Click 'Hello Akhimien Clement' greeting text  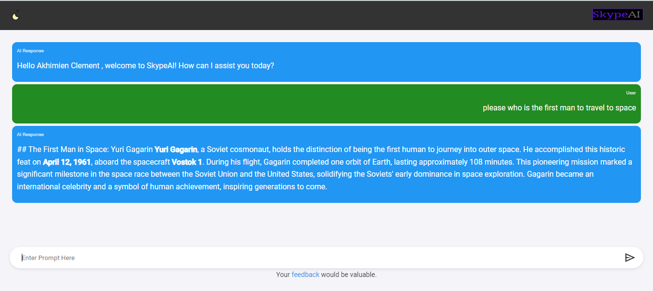click(58, 65)
